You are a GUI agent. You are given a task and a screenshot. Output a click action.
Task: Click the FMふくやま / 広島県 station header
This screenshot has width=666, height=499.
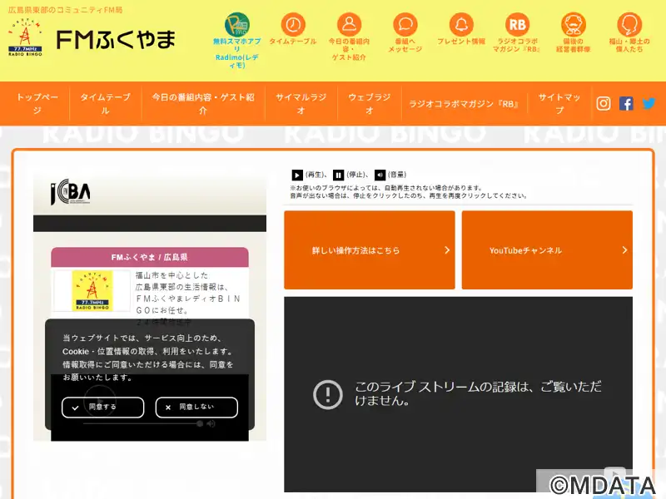point(150,257)
